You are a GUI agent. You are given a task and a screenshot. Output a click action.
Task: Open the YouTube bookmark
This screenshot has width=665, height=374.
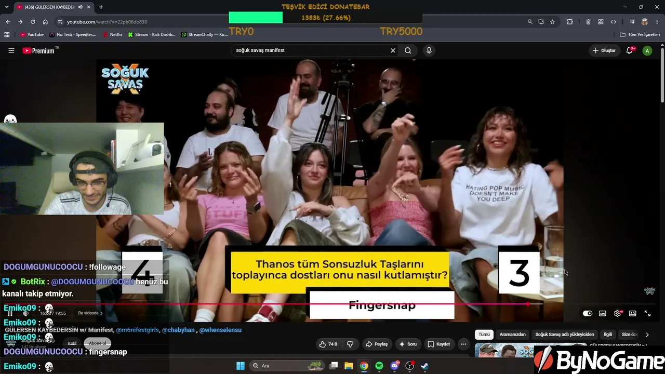tap(32, 35)
